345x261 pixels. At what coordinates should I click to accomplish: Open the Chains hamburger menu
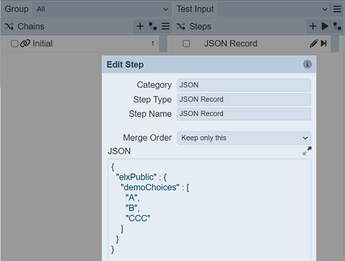coord(165,26)
